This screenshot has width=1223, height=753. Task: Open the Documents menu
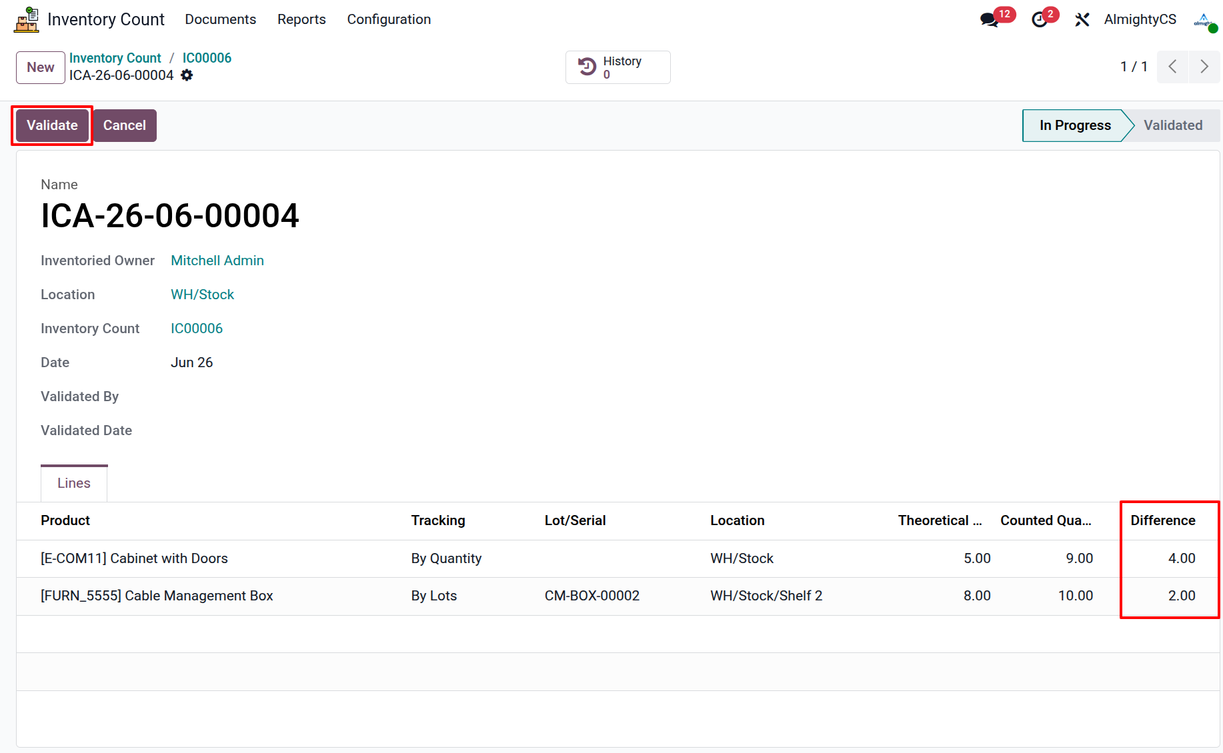pyautogui.click(x=221, y=19)
